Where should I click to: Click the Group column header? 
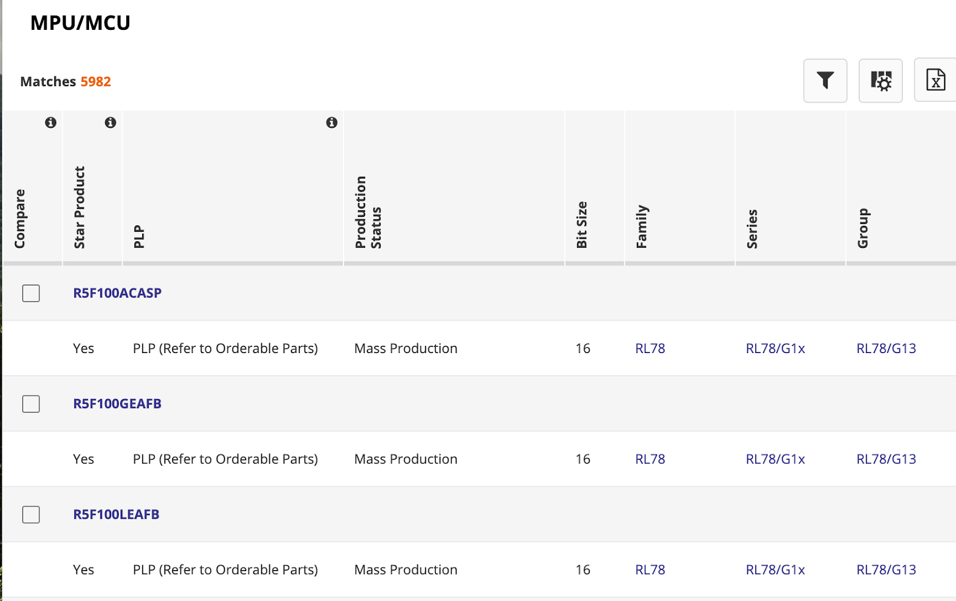(x=863, y=228)
